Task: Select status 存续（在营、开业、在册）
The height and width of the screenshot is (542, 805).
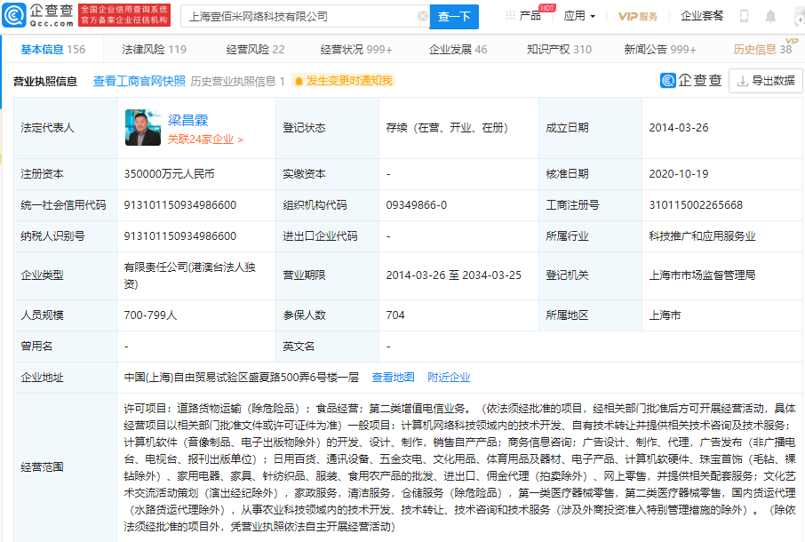Action: tap(447, 128)
